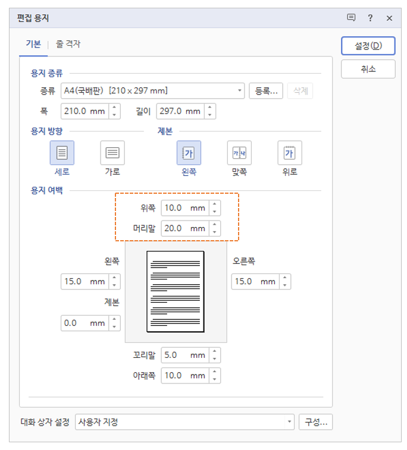The width and height of the screenshot is (407, 450).
Task: Open the 대화 상자 설정 dropdown
Action: pyautogui.click(x=184, y=422)
